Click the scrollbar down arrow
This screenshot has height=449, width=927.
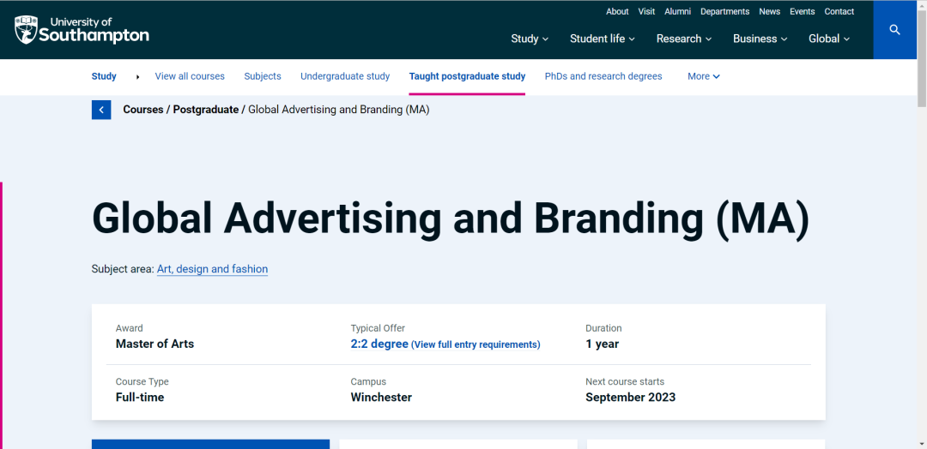(922, 444)
